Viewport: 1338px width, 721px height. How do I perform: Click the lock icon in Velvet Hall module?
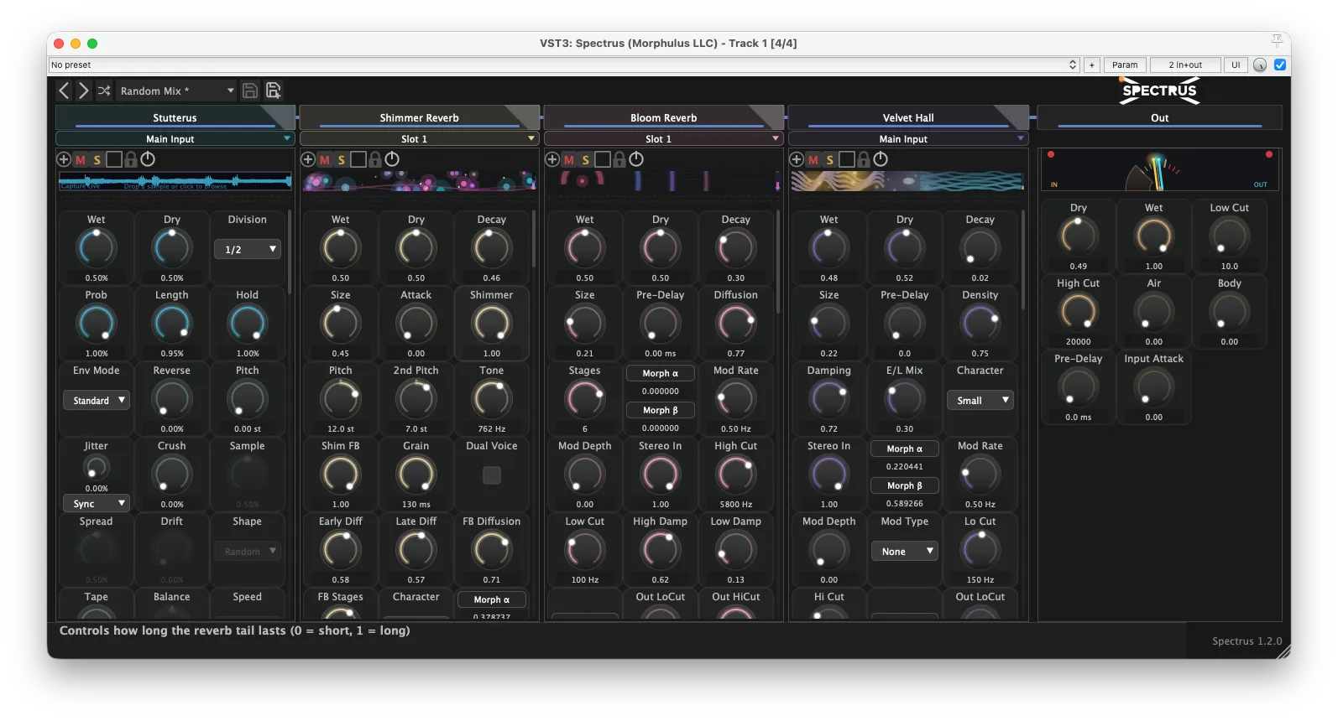tap(864, 159)
